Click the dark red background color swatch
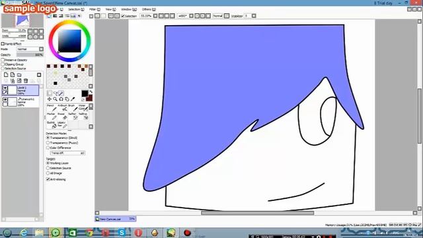 coord(90,98)
